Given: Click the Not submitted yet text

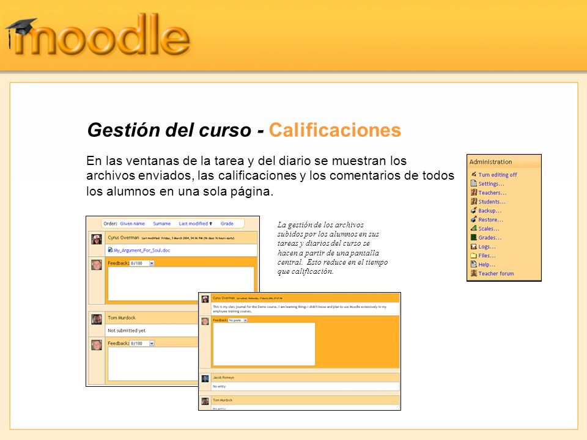Looking at the screenshot, I should pyautogui.click(x=127, y=331).
